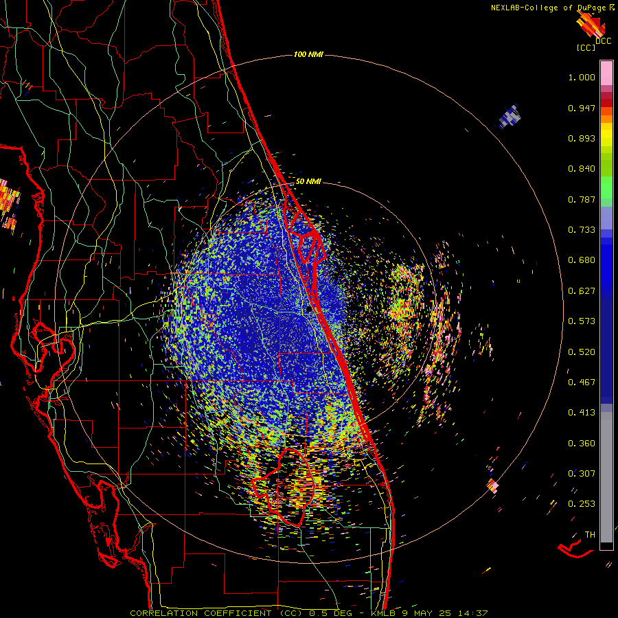The image size is (618, 618).
Task: Select the 0.787 scale value
Action: point(582,199)
